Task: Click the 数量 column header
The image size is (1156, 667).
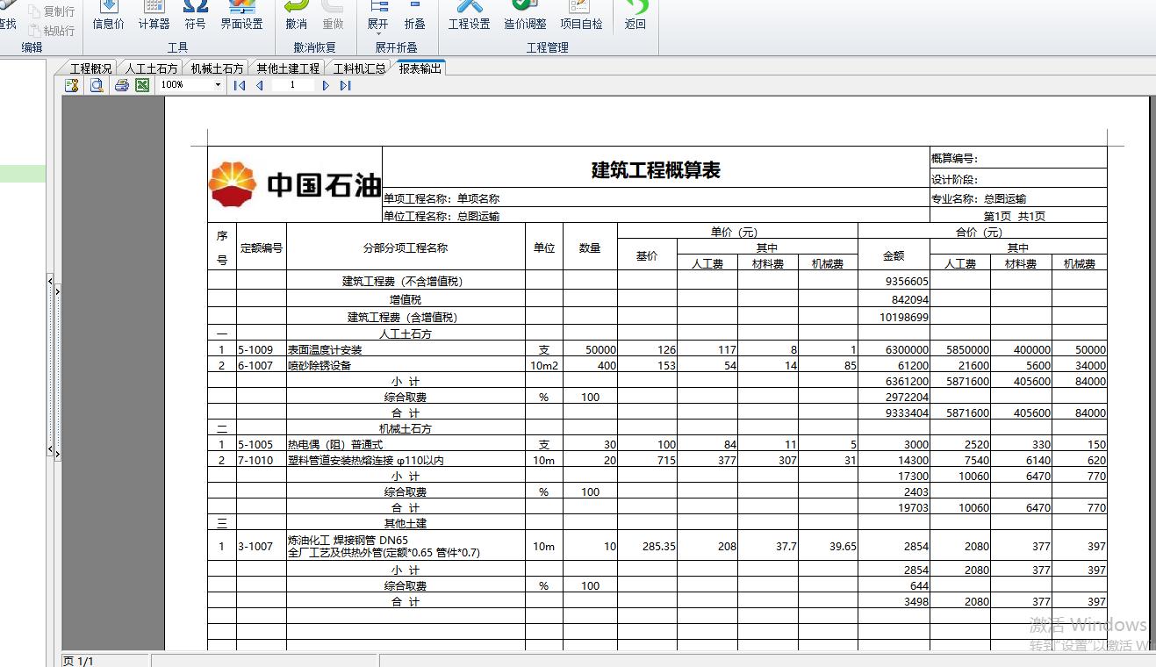Action: (x=590, y=247)
